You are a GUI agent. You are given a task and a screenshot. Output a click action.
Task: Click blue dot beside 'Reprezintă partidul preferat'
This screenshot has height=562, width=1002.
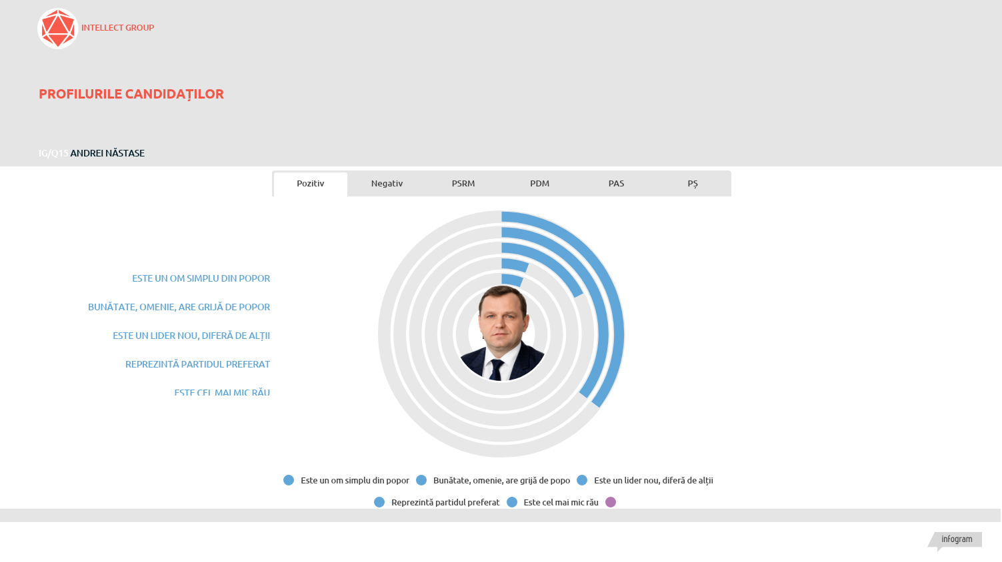pyautogui.click(x=379, y=502)
